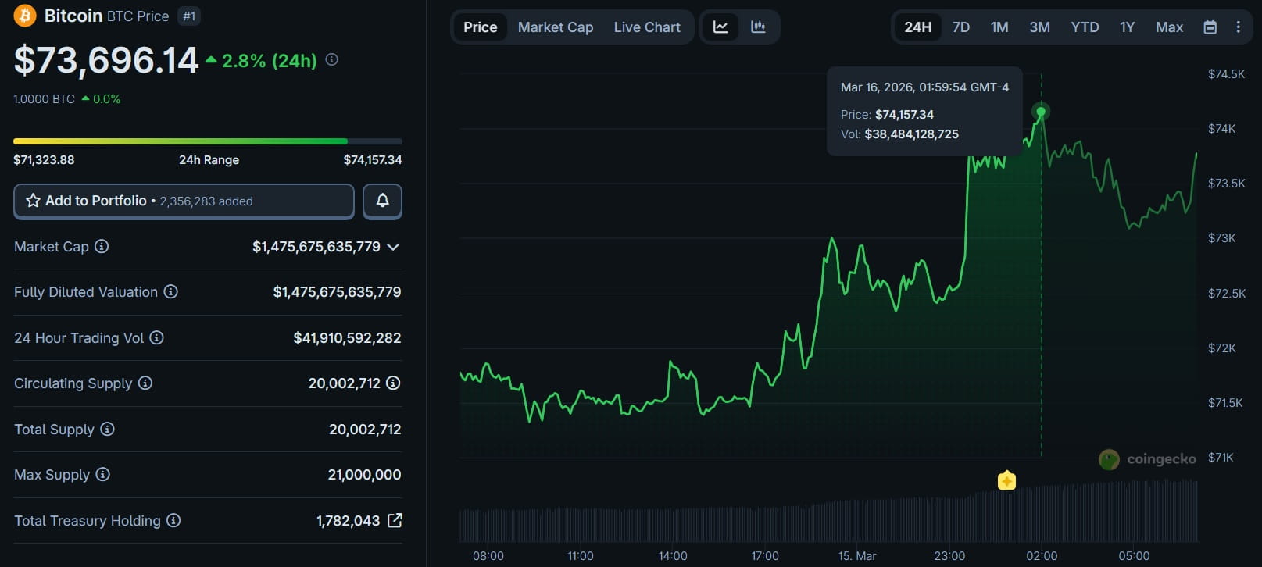Select the 7D time range
Image resolution: width=1262 pixels, height=567 pixels.
(x=960, y=27)
